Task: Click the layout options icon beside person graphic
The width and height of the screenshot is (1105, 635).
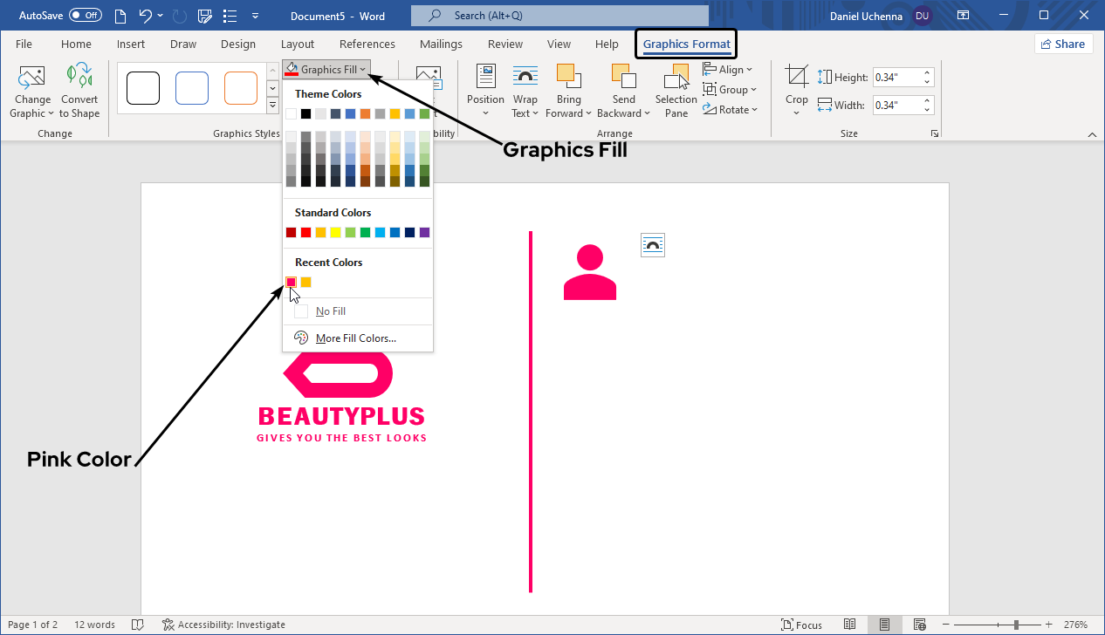Action: coord(652,245)
